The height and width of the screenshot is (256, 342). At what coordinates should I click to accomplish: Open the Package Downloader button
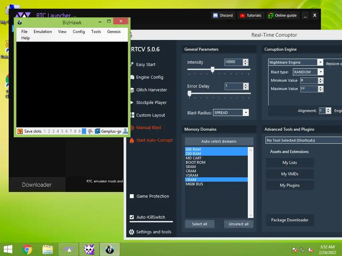click(290, 220)
